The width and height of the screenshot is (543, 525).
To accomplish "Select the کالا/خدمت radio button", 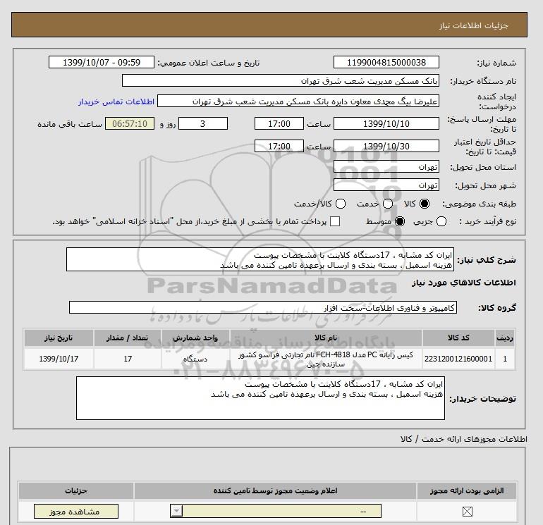I will tap(341, 204).
